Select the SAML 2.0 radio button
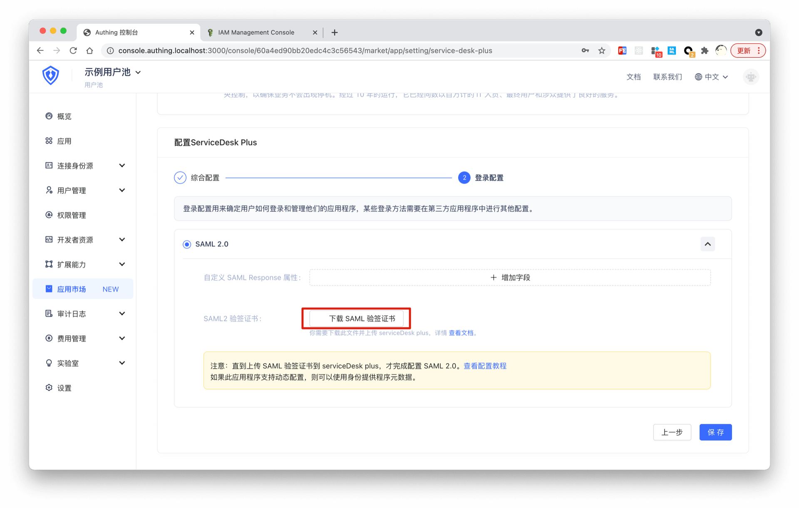Viewport: 799px width, 508px height. (187, 244)
